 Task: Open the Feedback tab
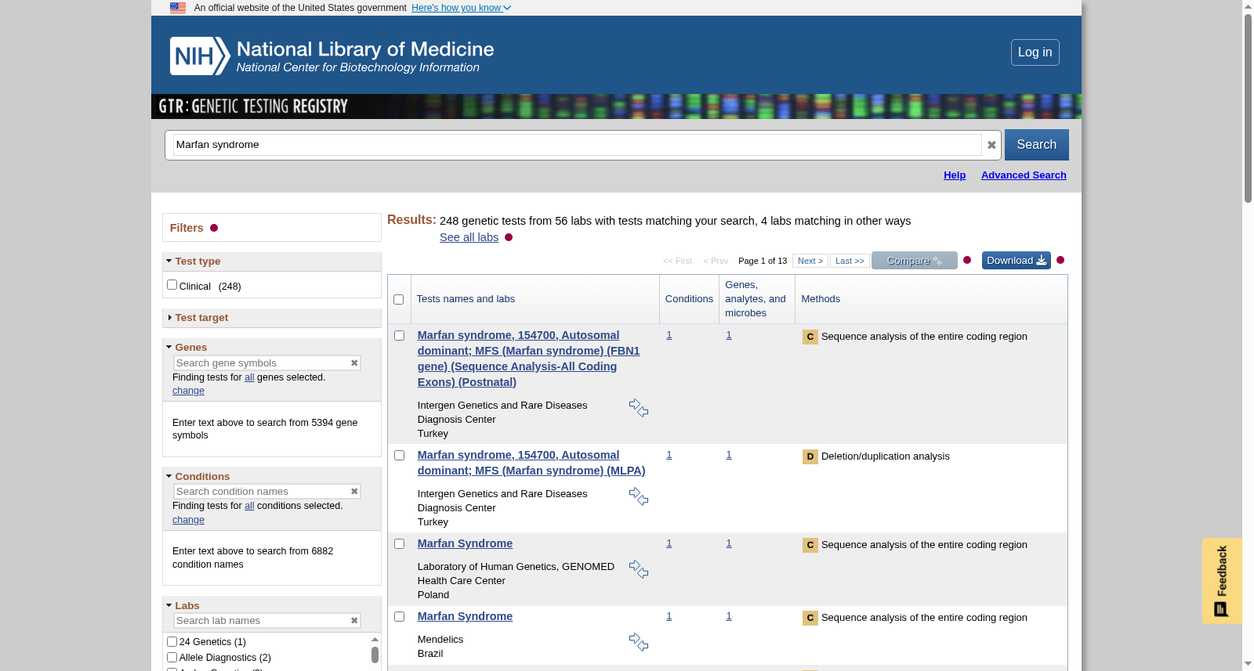1222,580
